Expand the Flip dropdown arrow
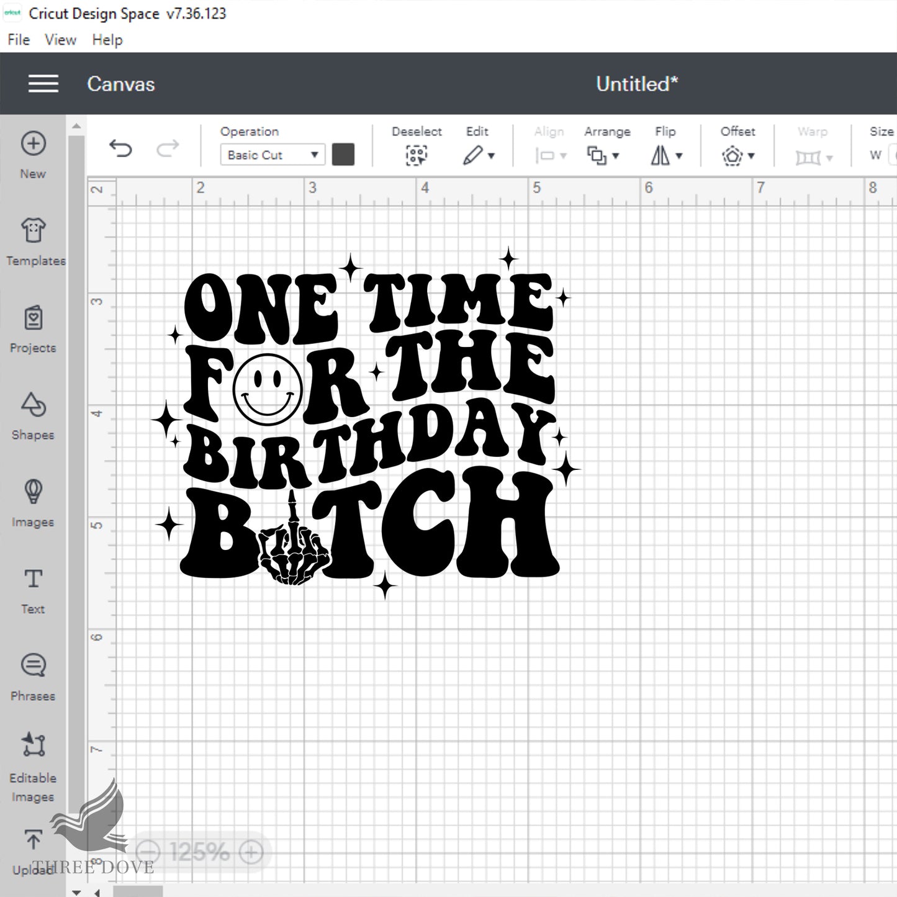 [679, 156]
